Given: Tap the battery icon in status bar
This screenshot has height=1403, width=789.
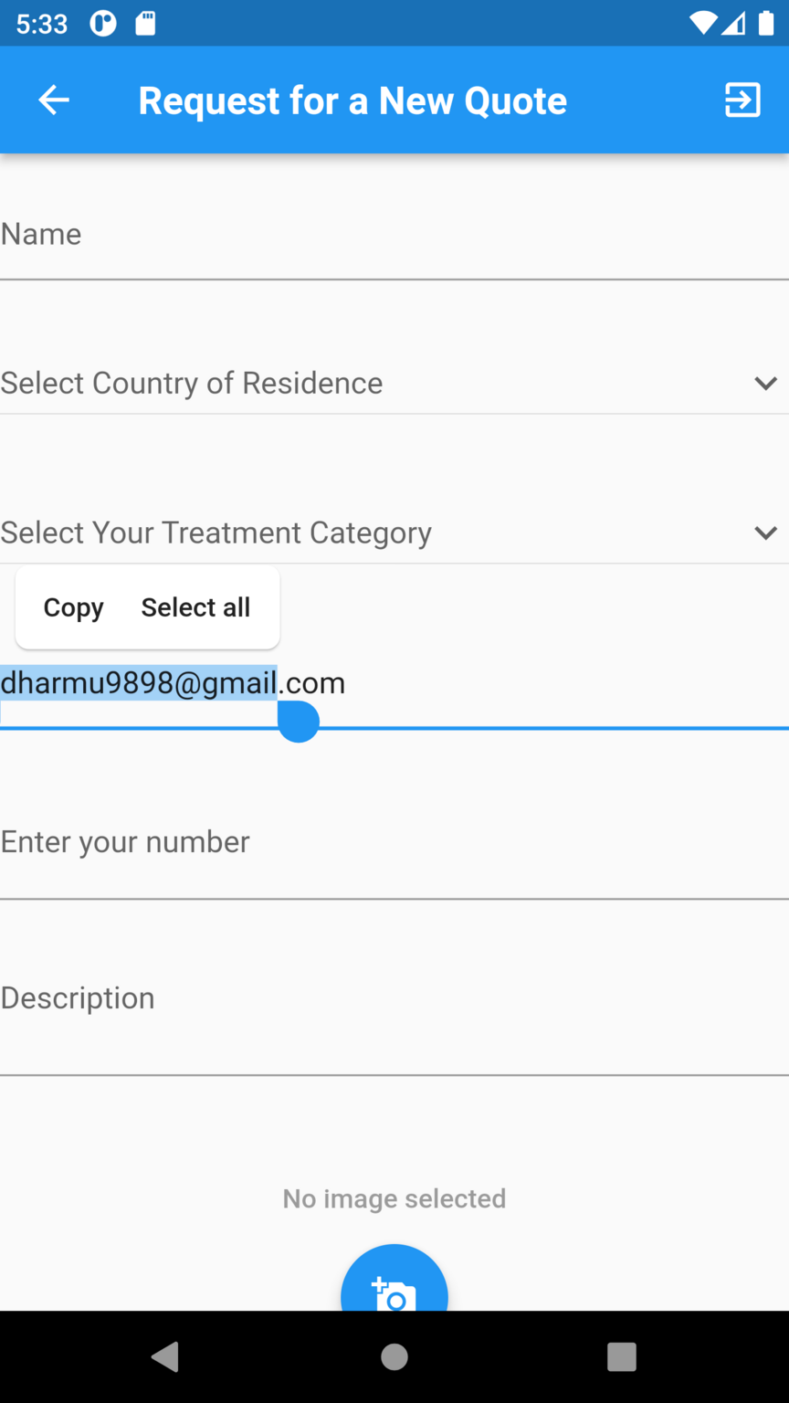Looking at the screenshot, I should 766,24.
